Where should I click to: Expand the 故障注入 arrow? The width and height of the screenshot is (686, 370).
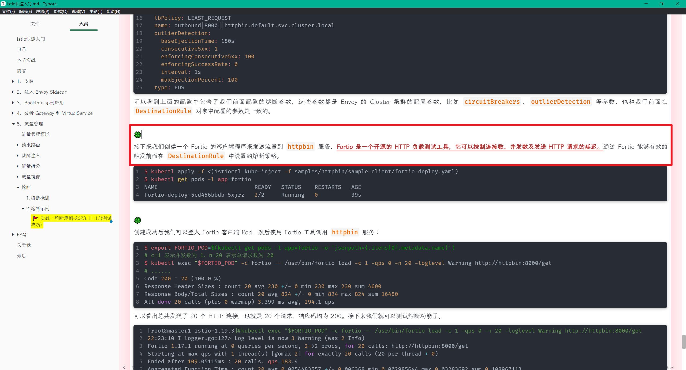(18, 156)
